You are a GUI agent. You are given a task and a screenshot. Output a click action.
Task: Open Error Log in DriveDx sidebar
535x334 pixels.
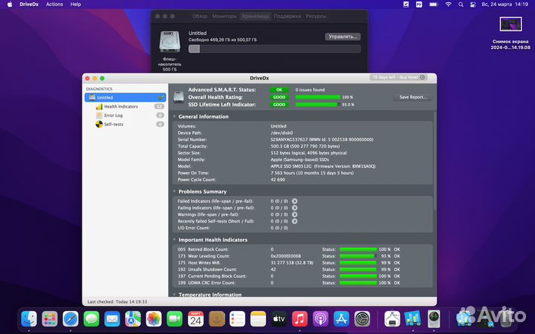pos(126,116)
